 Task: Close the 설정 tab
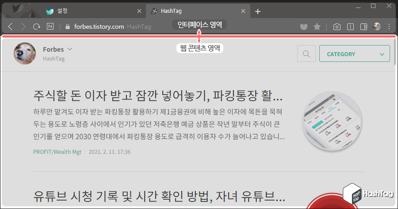pos(139,11)
